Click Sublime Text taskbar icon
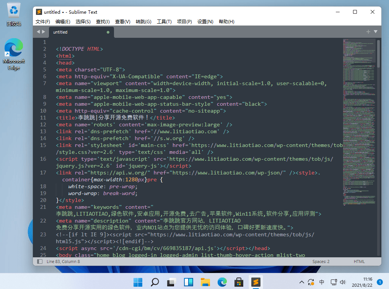Image resolution: width=389 pixels, height=289 pixels. (256, 282)
